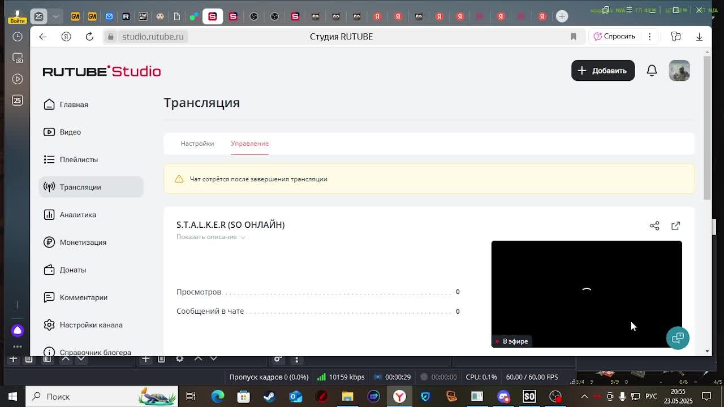This screenshot has width=724, height=407.
Task: Open Steam from the taskbar
Action: pos(269,396)
